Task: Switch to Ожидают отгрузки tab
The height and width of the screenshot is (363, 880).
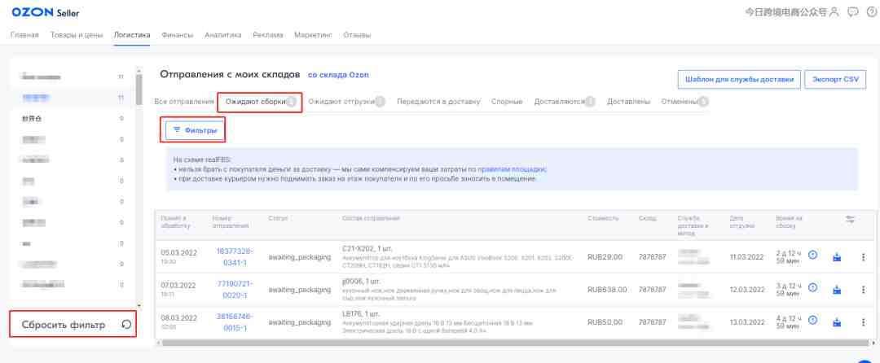Action: click(x=346, y=102)
